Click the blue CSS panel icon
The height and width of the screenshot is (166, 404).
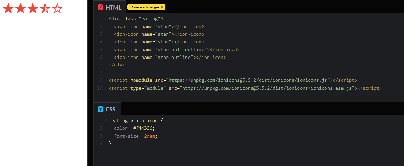[100, 110]
